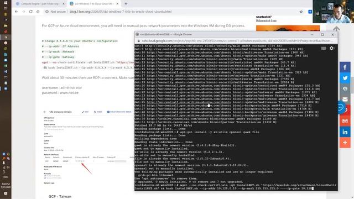Image resolution: width=354 pixels, height=199 pixels.
Task: Open more sharing options plus icon
Action: pyautogui.click(x=345, y=143)
